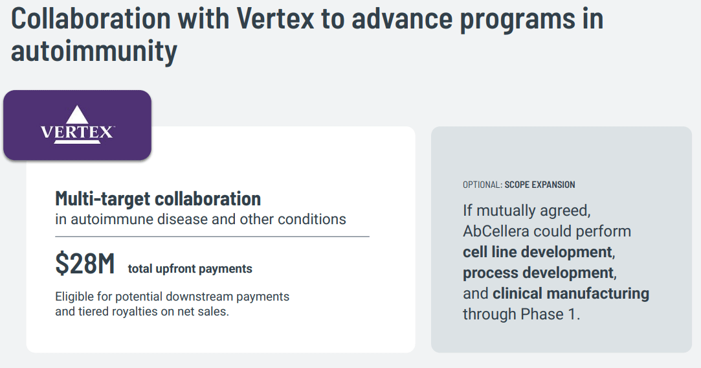This screenshot has height=368, width=701.
Task: Click the bold process development text
Action: click(x=539, y=273)
